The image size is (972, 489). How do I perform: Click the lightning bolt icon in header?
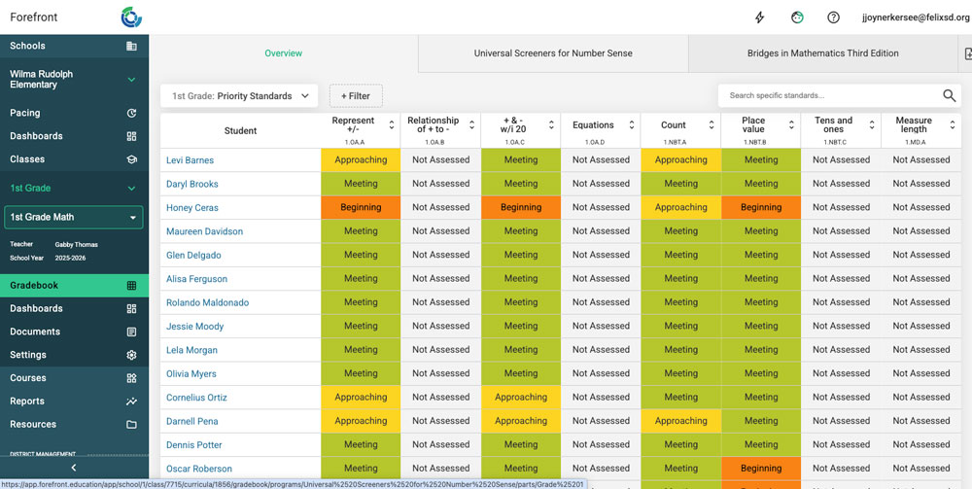(760, 17)
